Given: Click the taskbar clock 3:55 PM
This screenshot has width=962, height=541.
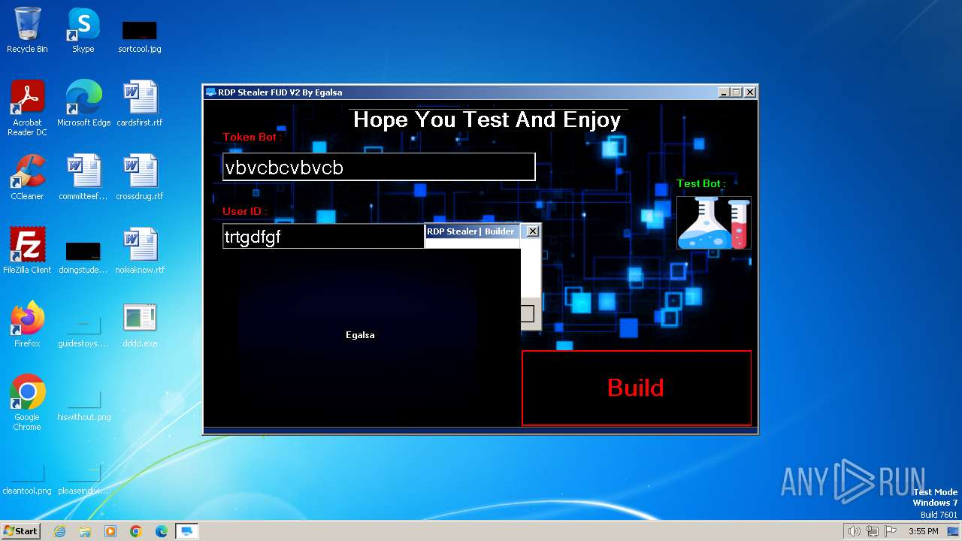Looking at the screenshot, I should click(924, 531).
